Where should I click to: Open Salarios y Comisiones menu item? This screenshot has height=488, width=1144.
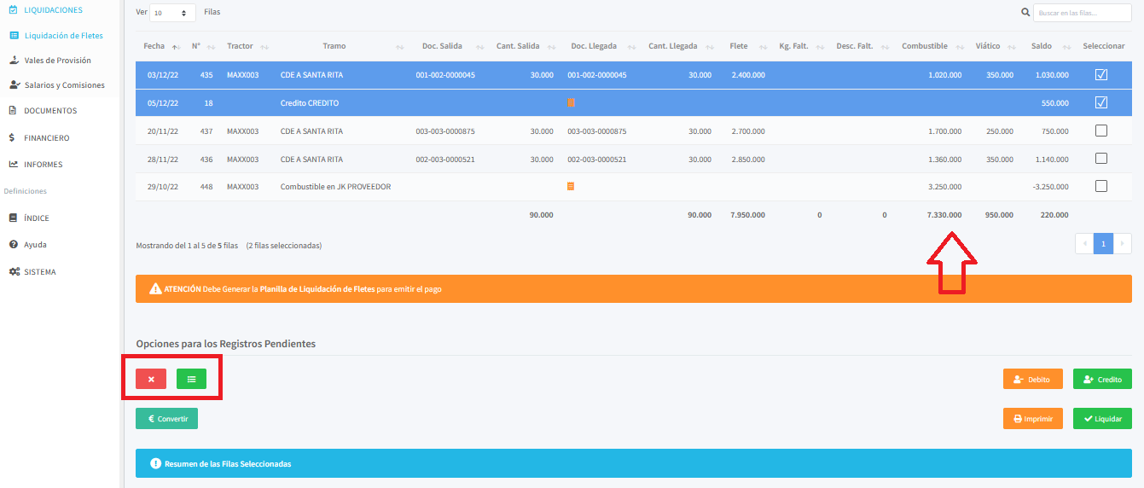(64, 85)
